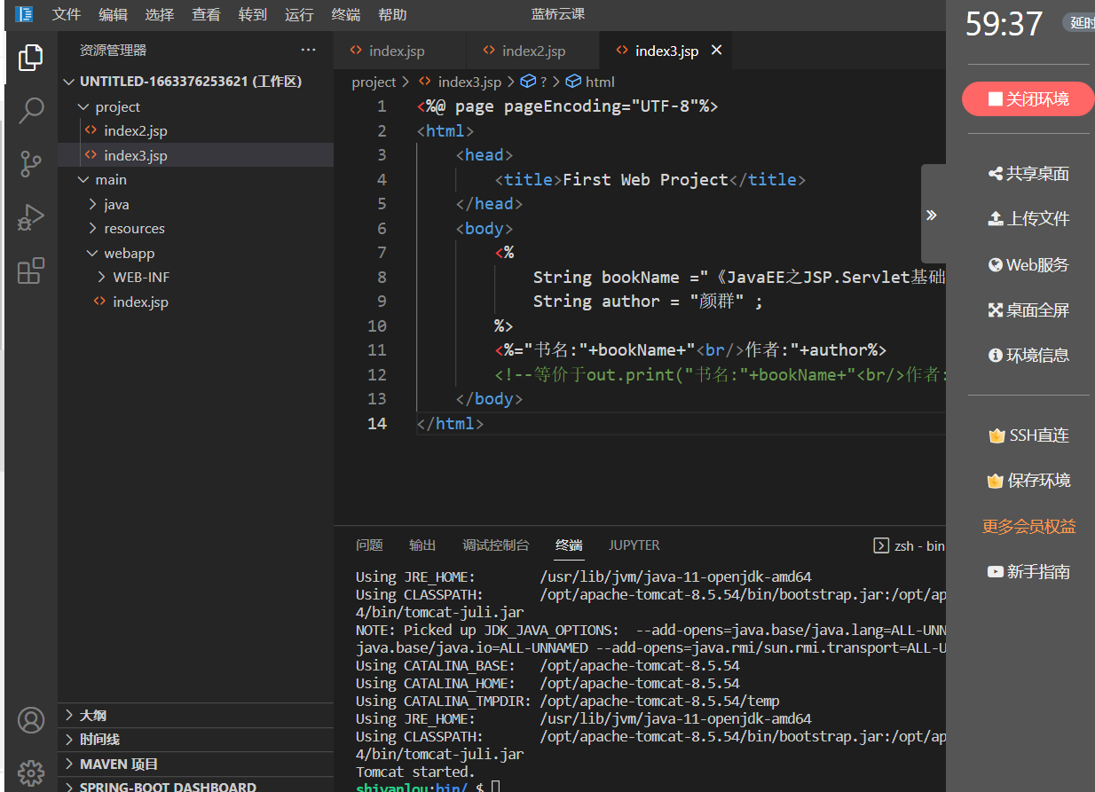1095x792 pixels.
Task: Click the 关闭环境 button
Action: (1028, 98)
